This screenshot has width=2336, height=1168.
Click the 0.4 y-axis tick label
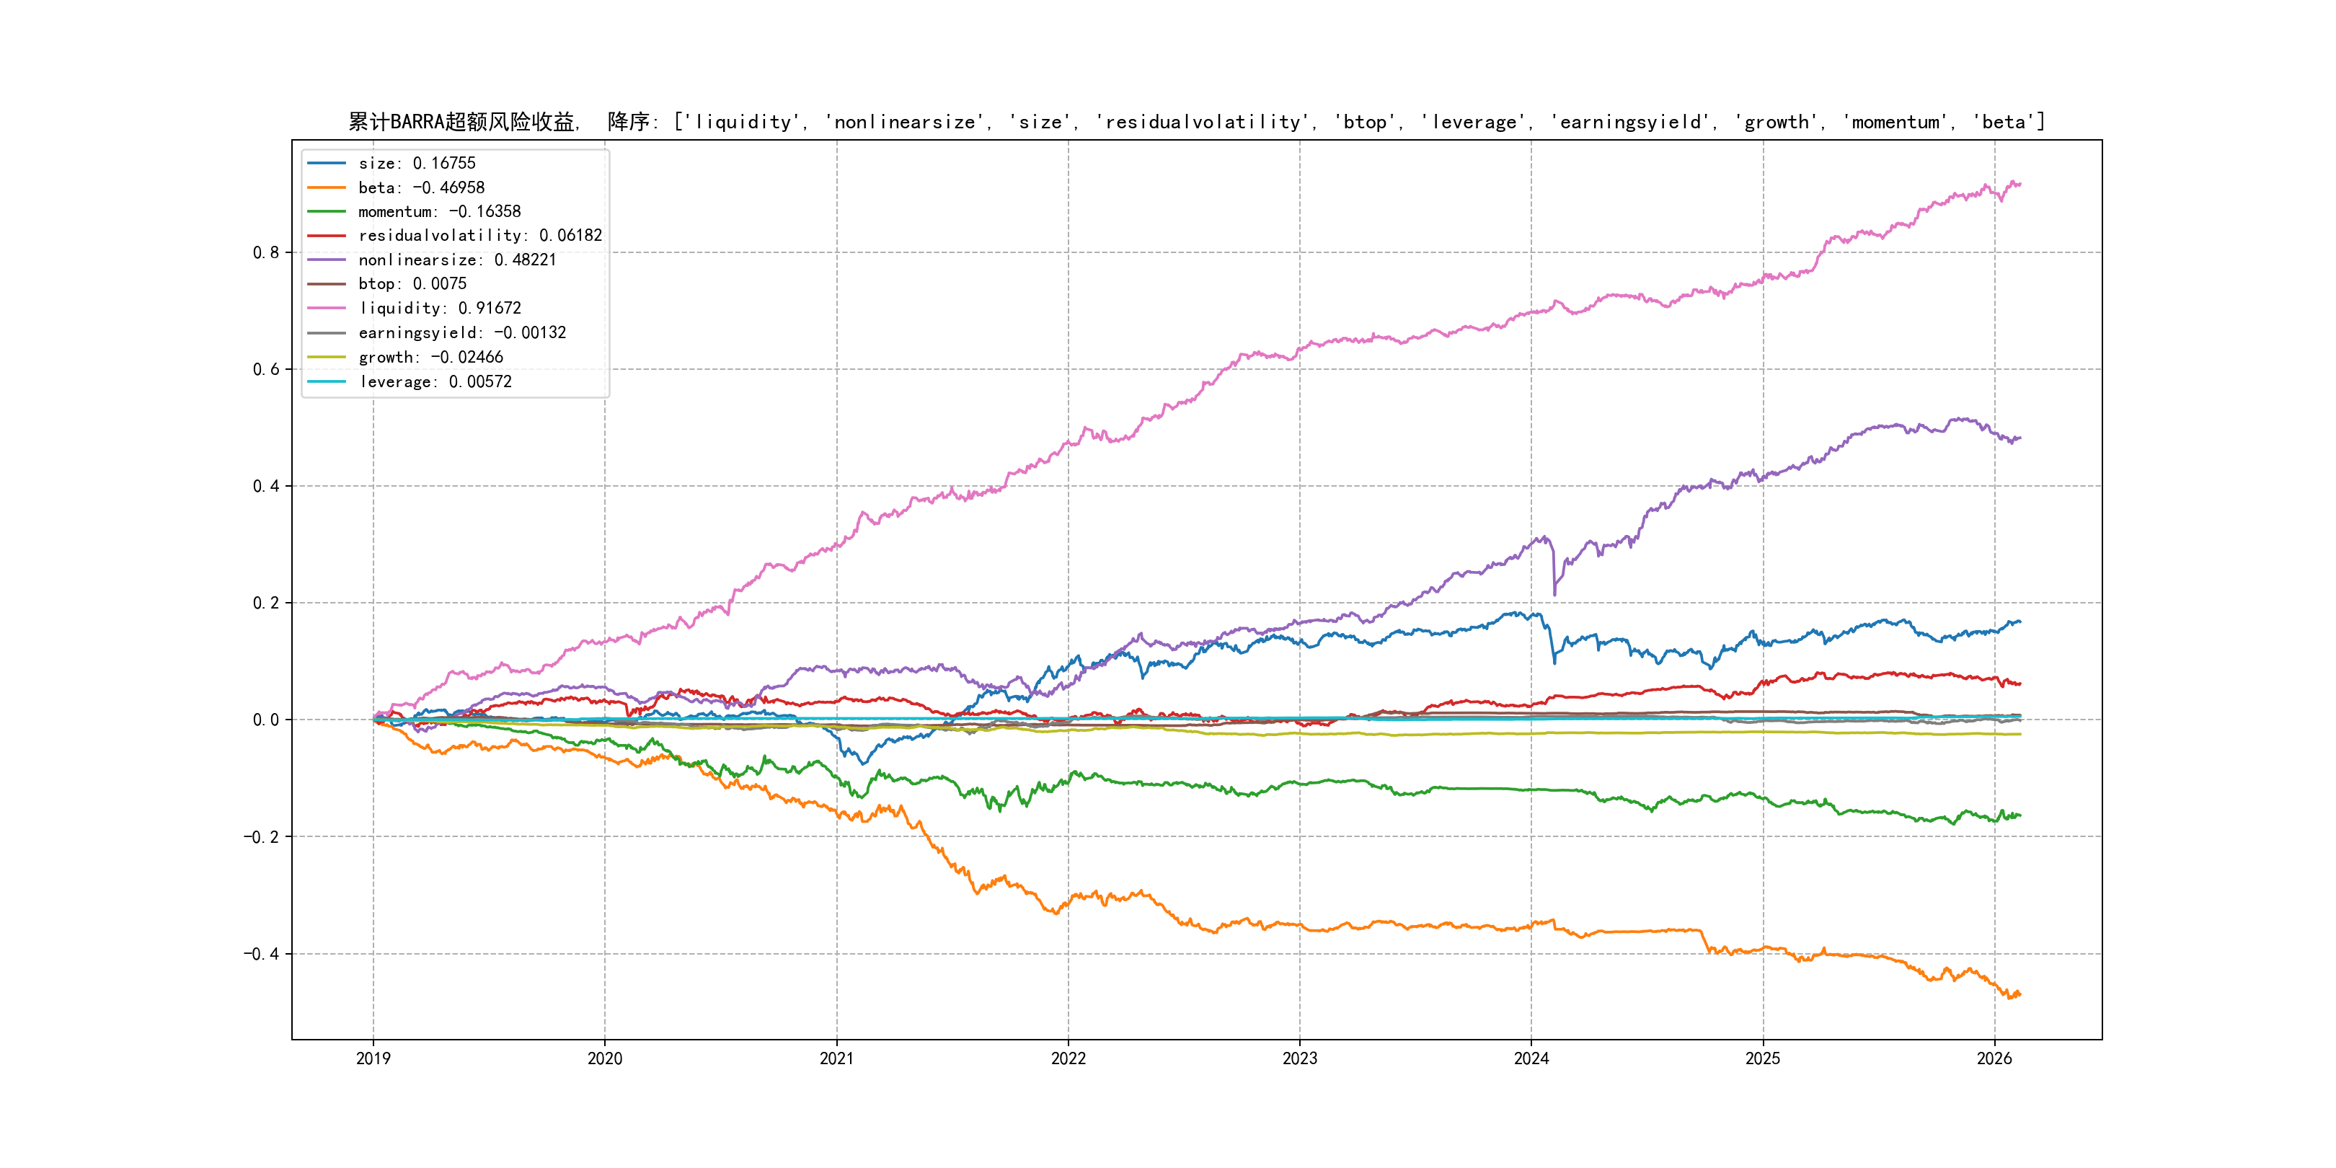coord(266,486)
